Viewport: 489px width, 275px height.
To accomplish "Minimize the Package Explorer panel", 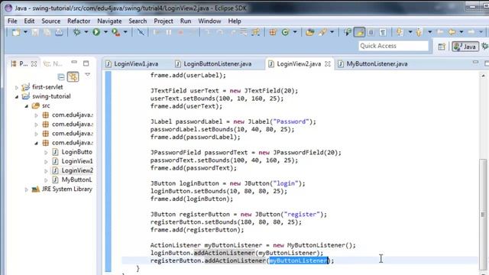I will 74,63.
